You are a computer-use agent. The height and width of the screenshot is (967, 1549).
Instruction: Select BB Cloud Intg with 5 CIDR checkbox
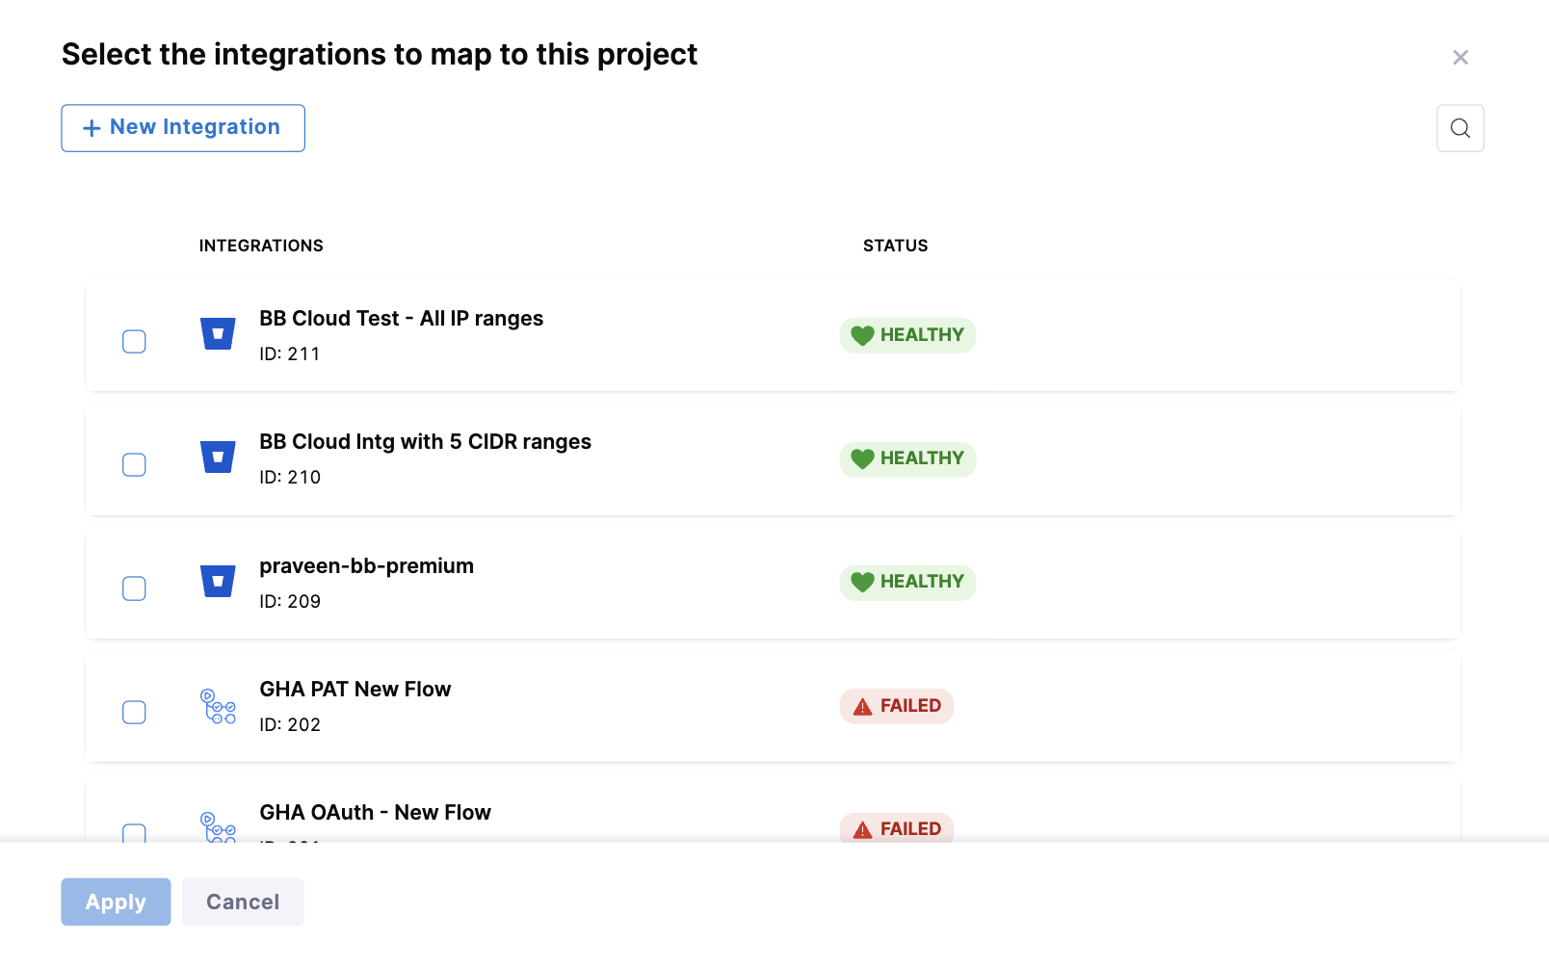pyautogui.click(x=134, y=465)
